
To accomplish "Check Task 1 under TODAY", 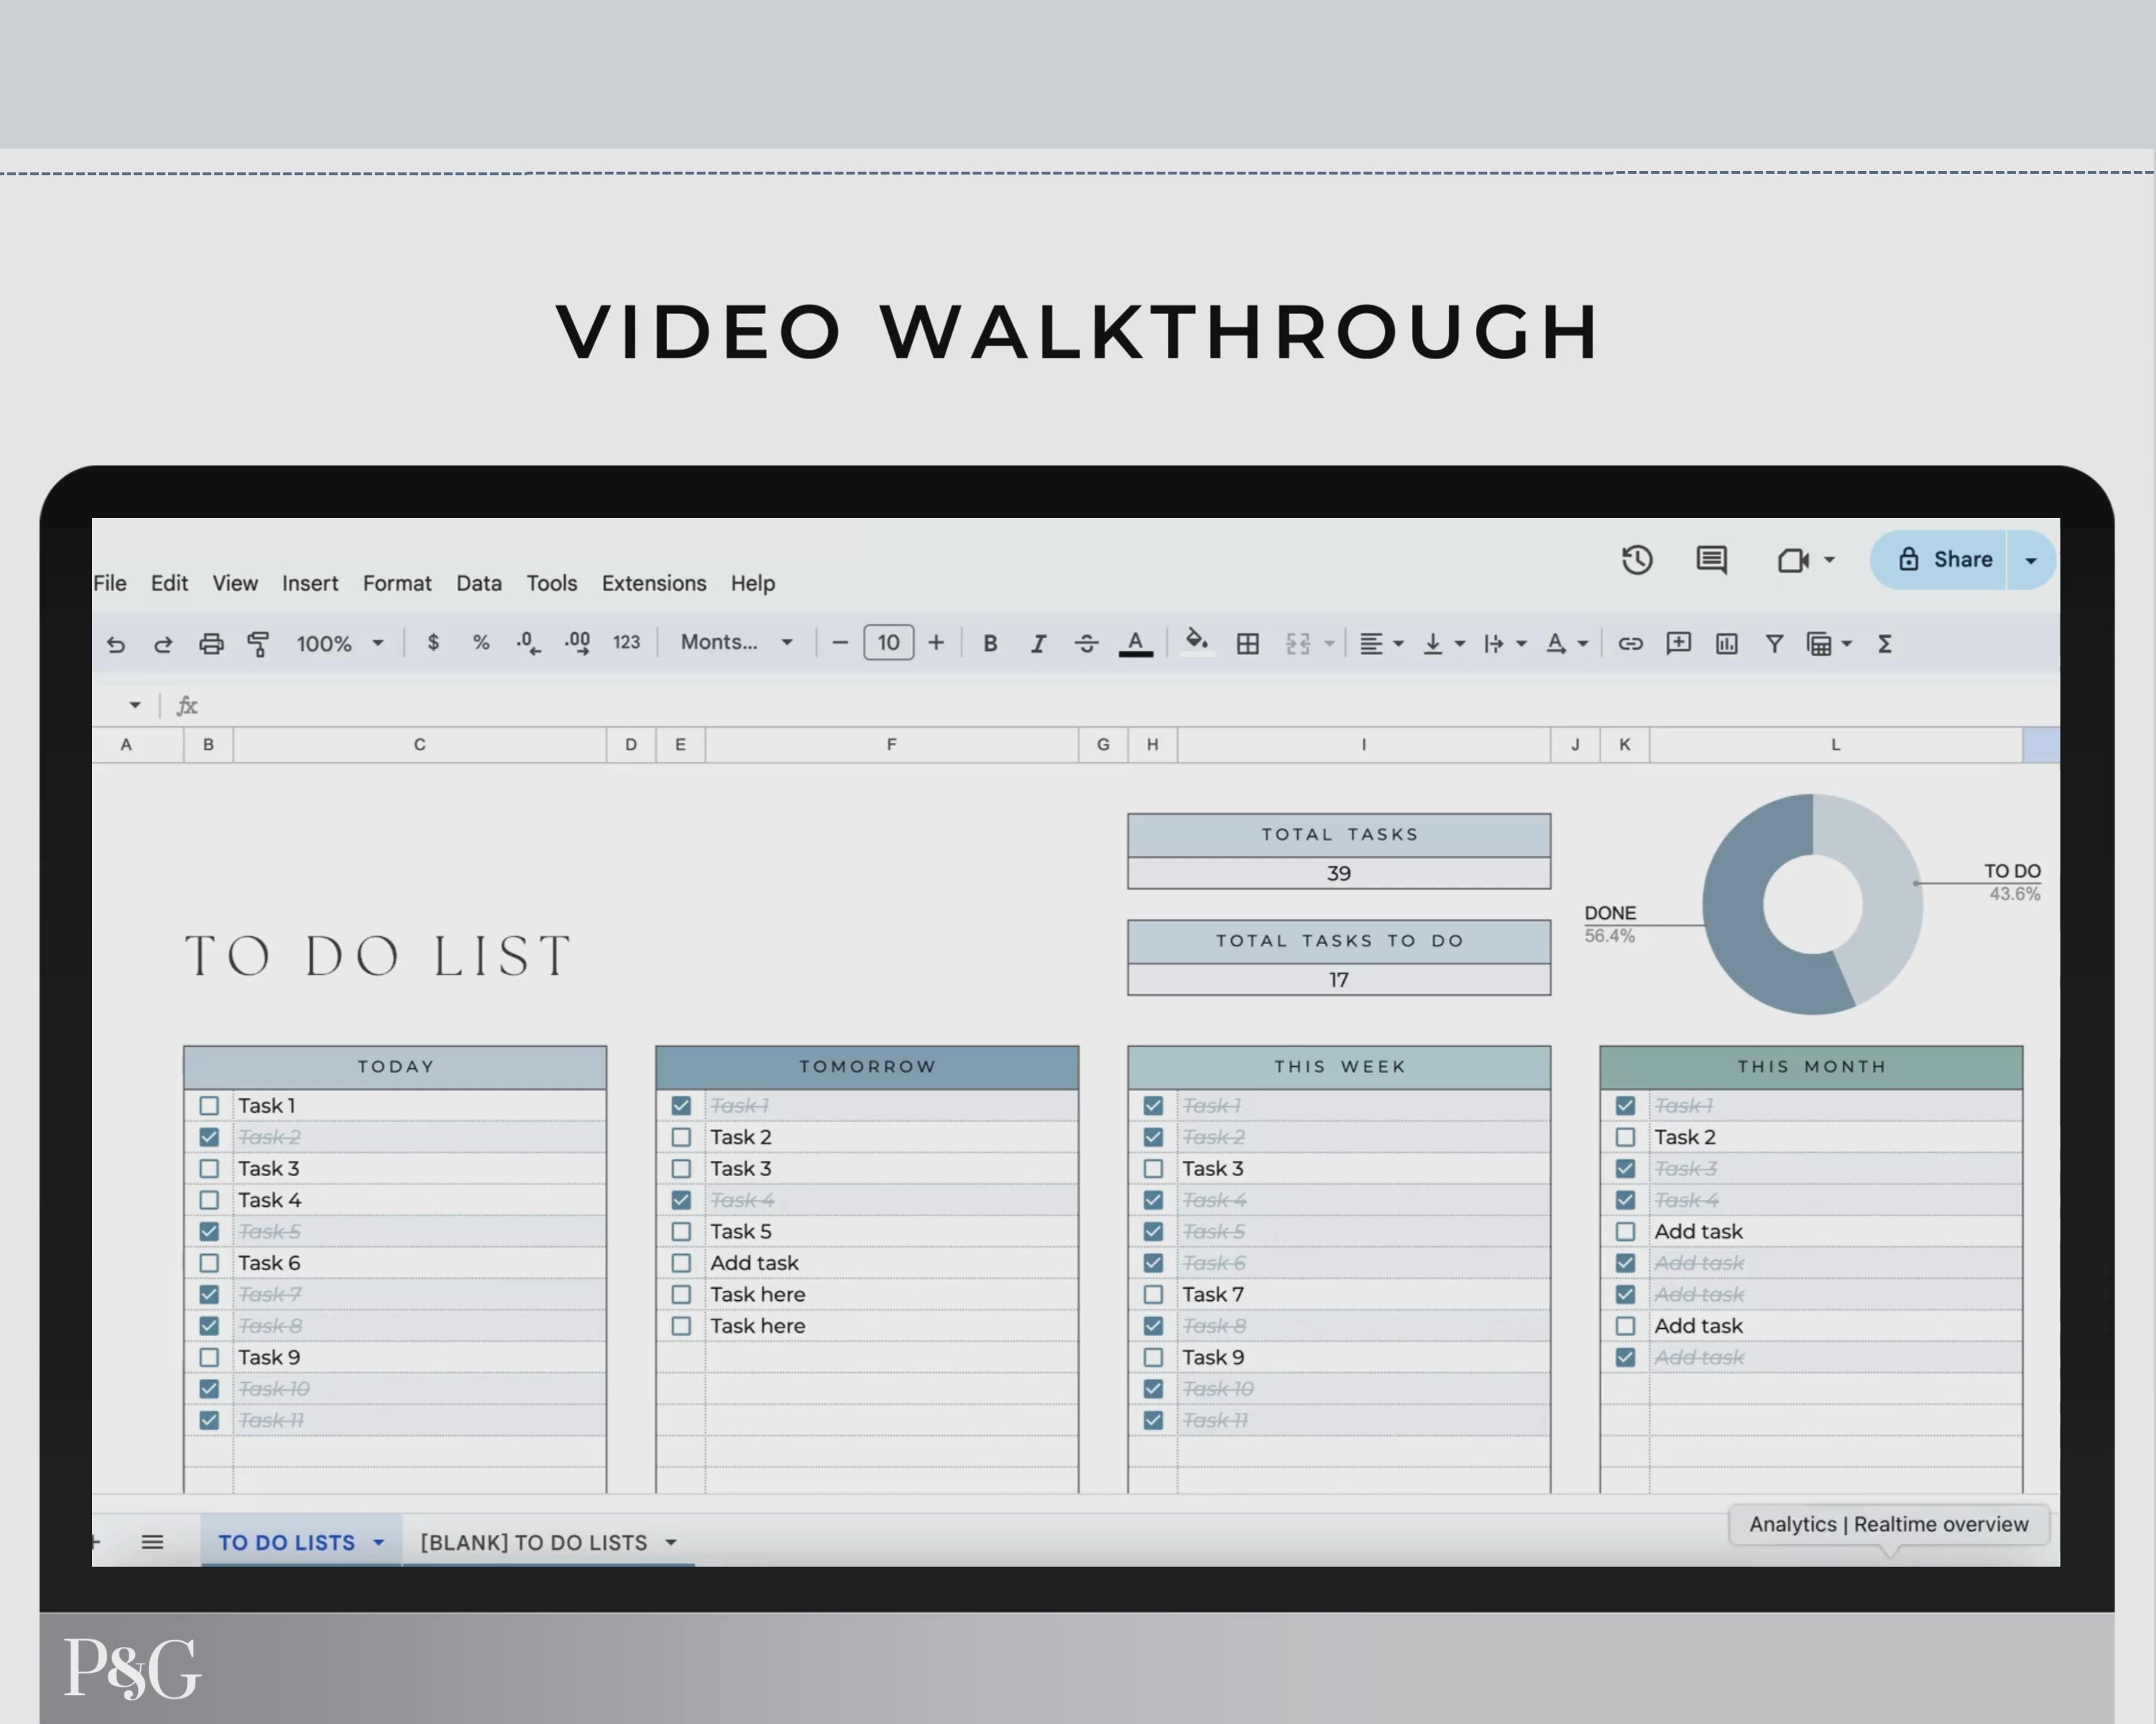I will click(x=209, y=1106).
